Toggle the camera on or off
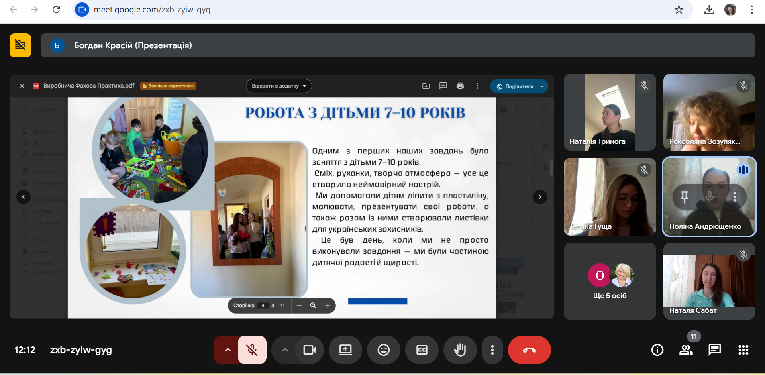This screenshot has width=765, height=375. [x=309, y=350]
